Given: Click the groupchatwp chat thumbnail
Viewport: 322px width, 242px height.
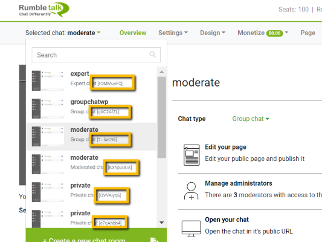Looking at the screenshot, I should point(48,108).
